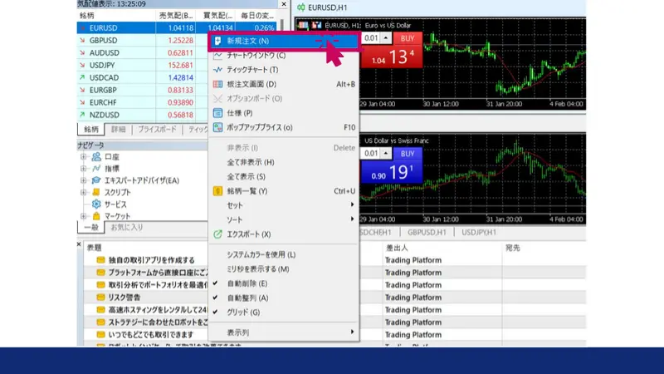
Task: Select ティックチャート (T) tick chart icon
Action: coord(217,70)
